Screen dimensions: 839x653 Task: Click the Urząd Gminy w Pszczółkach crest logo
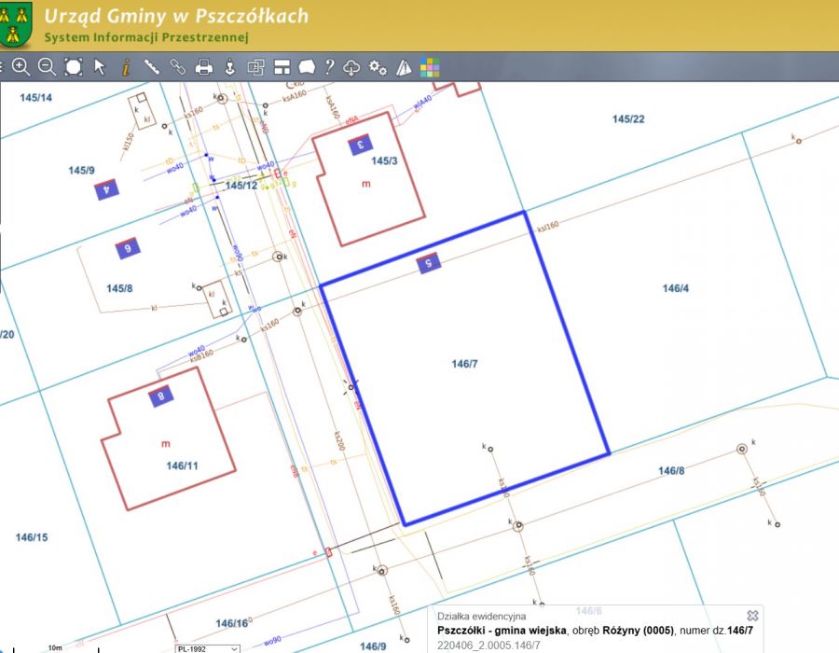coord(17,25)
